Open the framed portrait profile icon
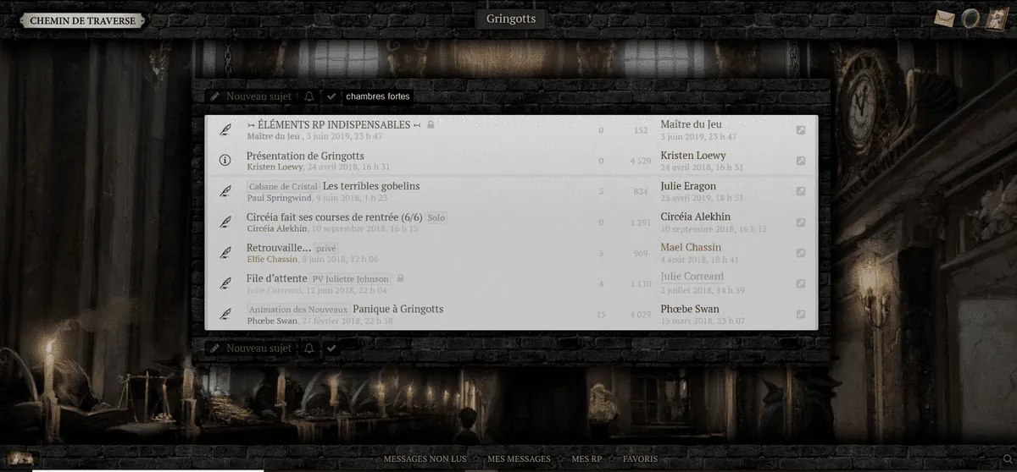The width and height of the screenshot is (1017, 472). point(996,19)
